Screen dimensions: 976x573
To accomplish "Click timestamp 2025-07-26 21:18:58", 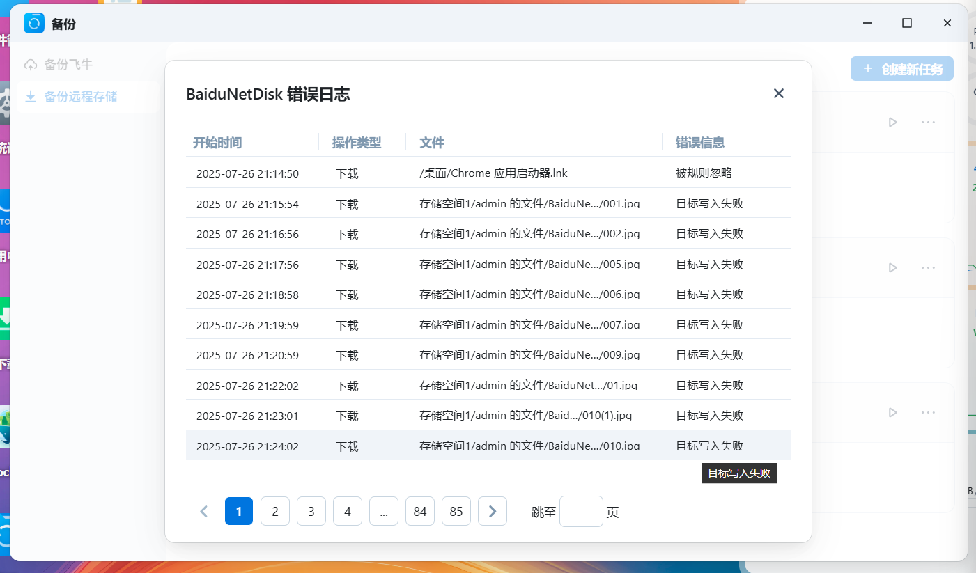I will [x=247, y=295].
